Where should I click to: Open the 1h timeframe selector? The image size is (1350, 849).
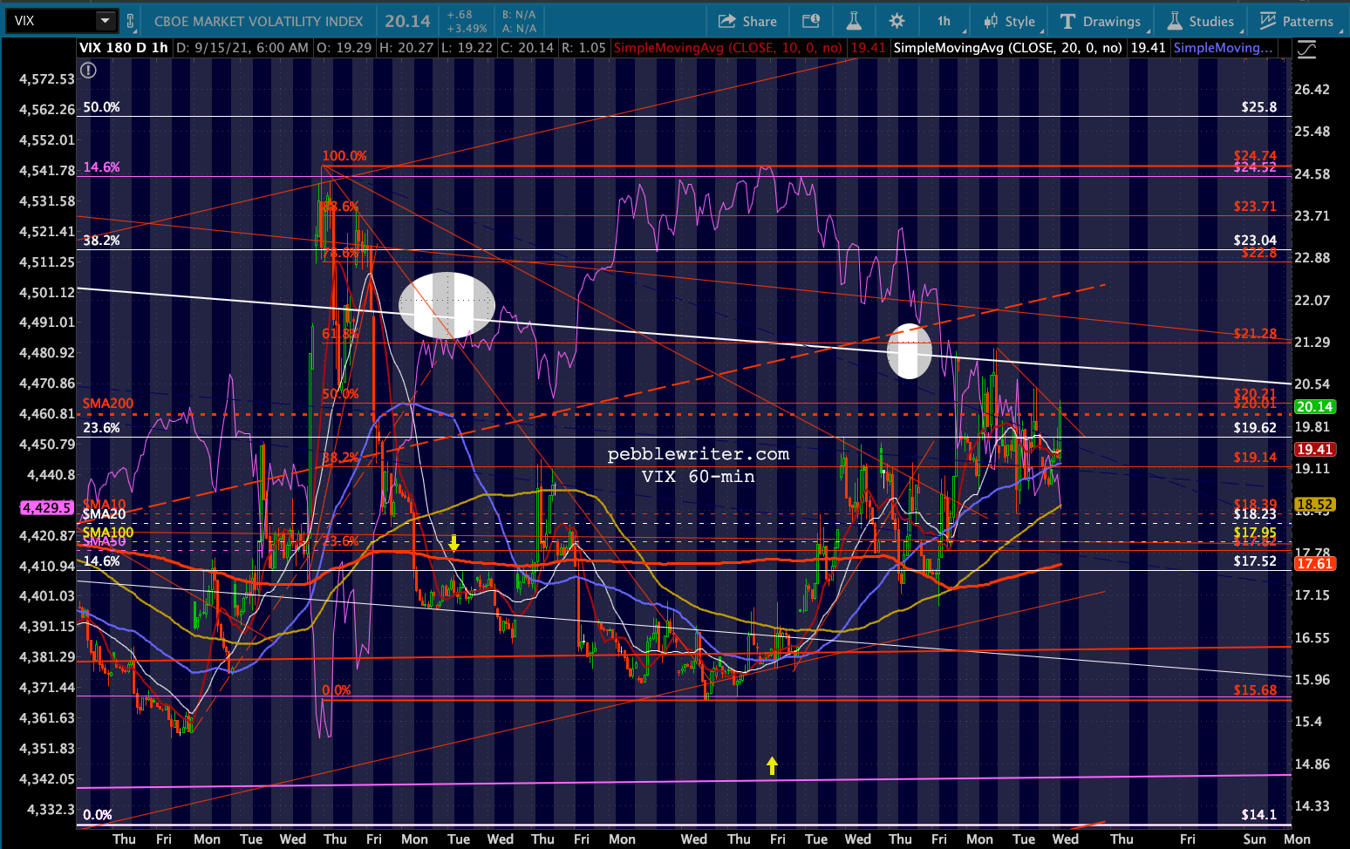[944, 21]
